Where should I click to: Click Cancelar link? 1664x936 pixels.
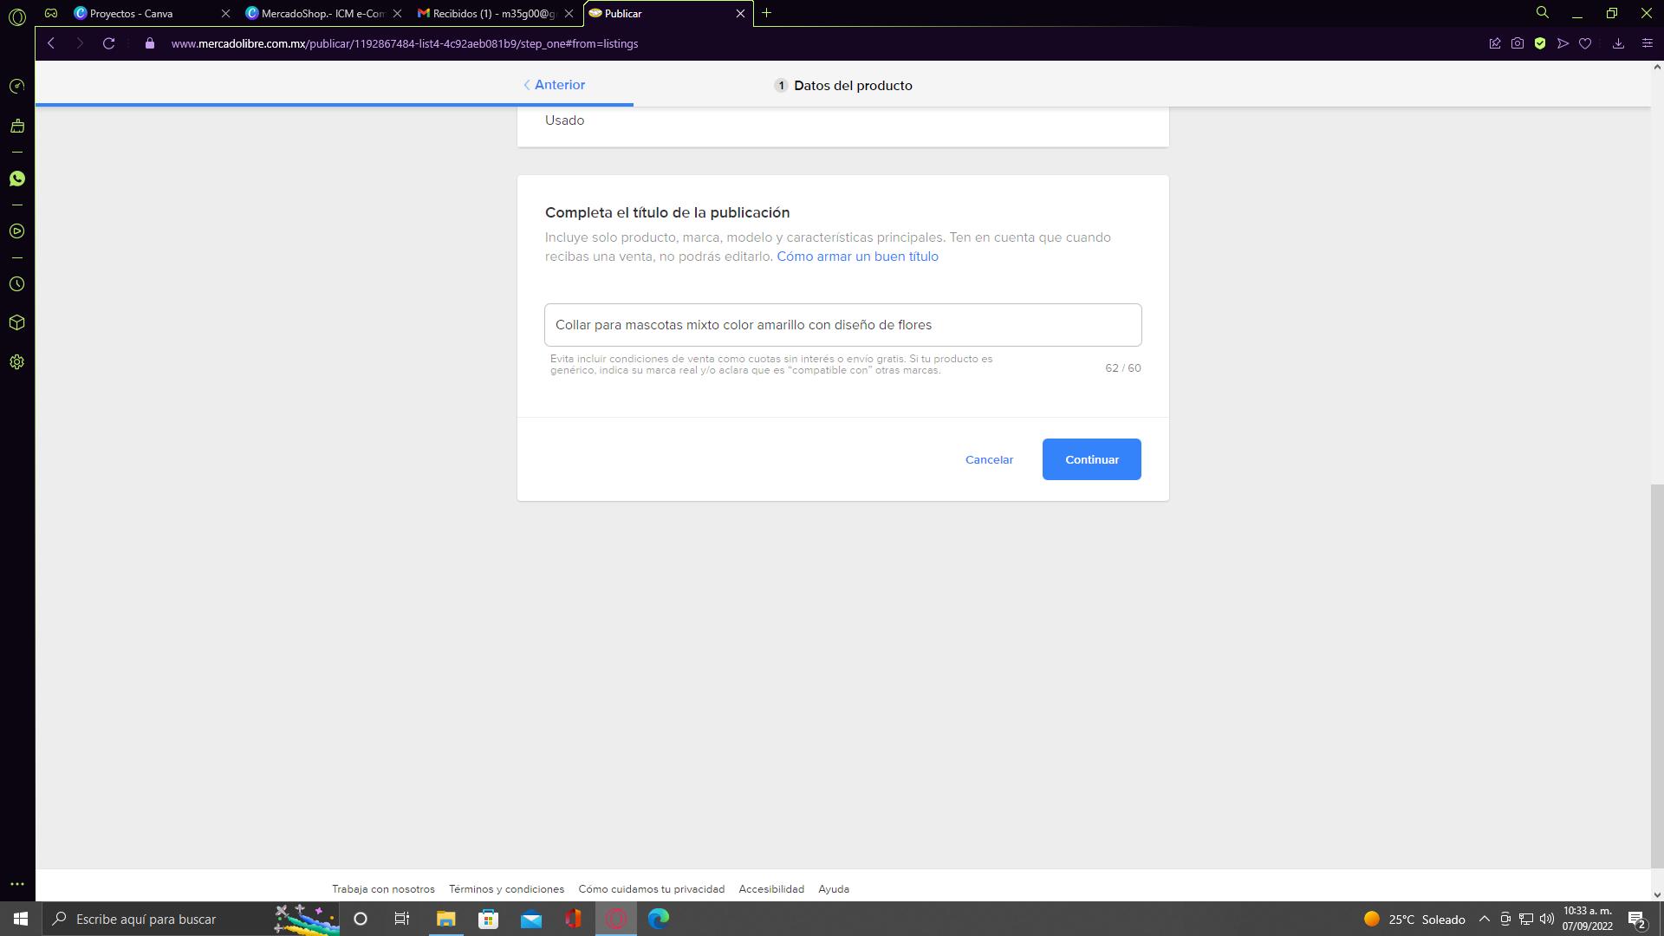coord(989,459)
